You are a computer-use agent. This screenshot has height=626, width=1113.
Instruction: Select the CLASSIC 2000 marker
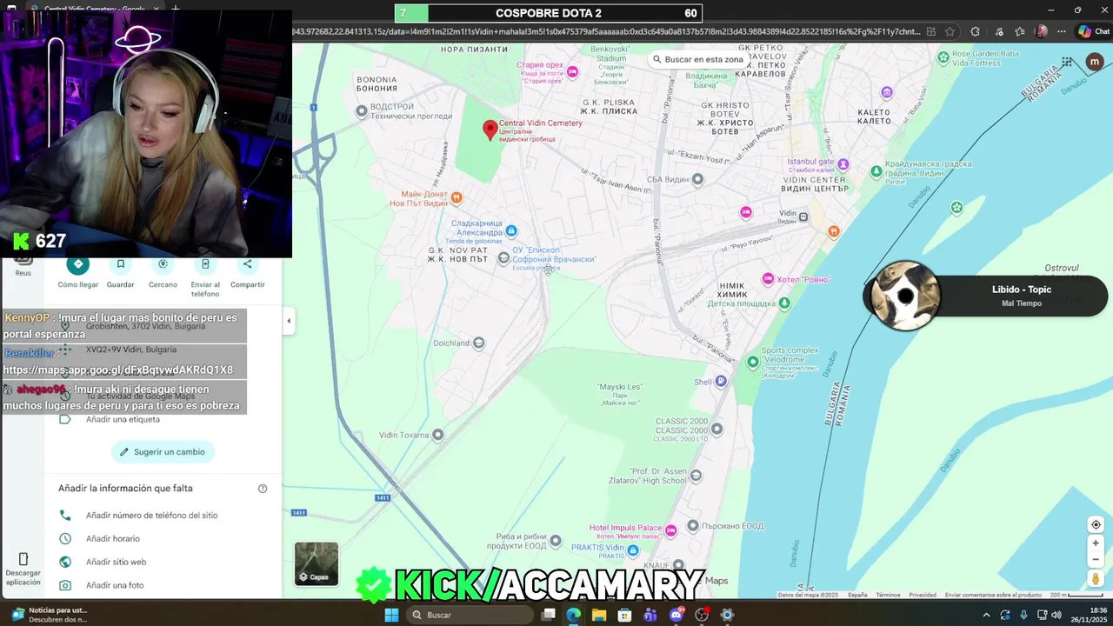[716, 429]
